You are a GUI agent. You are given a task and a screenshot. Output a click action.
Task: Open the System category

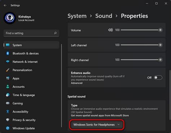click(31, 45)
